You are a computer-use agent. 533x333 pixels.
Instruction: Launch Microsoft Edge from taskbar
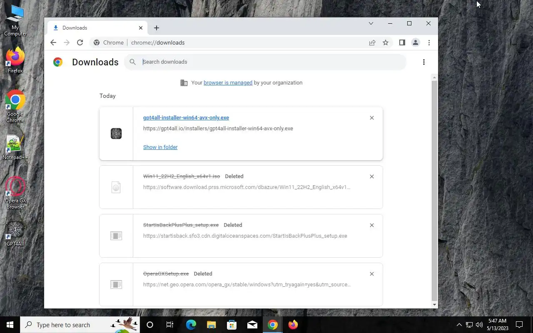[x=191, y=325]
